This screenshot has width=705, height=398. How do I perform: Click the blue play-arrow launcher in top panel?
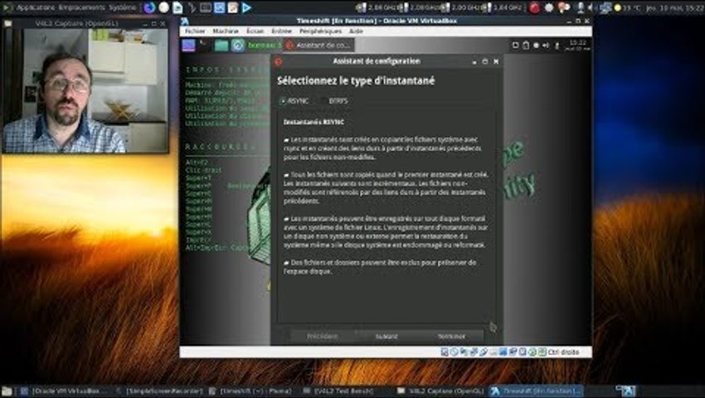pos(246,7)
